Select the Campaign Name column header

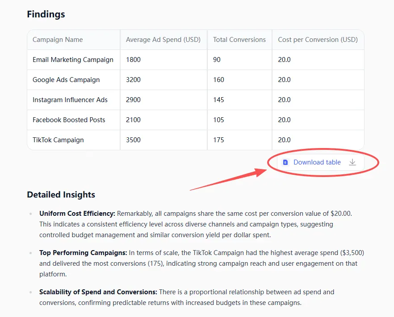coord(58,40)
